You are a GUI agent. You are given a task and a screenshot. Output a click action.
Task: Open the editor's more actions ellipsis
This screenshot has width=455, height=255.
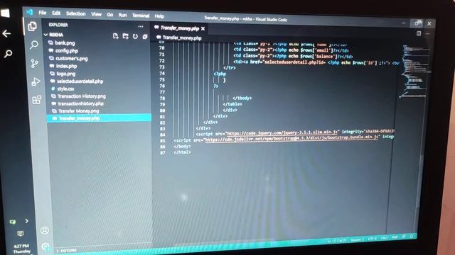(x=427, y=33)
